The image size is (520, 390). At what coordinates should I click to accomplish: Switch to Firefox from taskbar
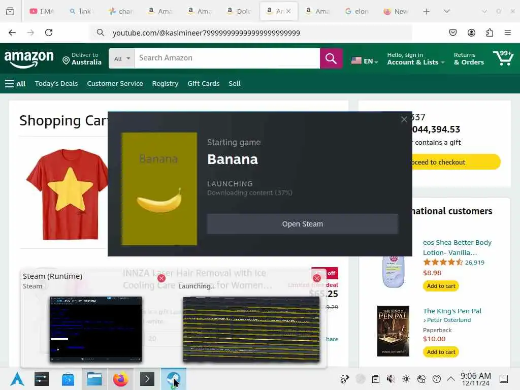121,379
